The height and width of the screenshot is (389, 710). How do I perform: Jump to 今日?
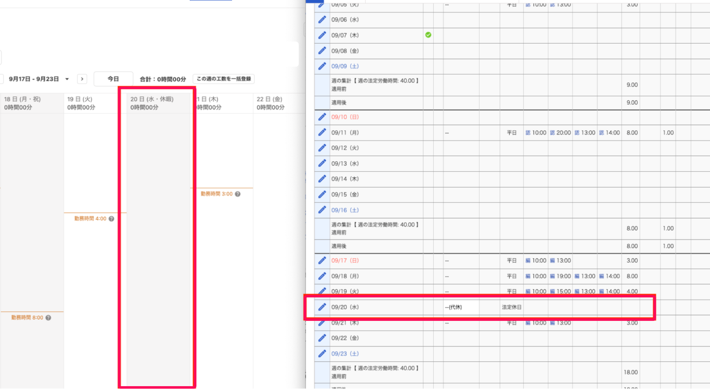pos(113,79)
